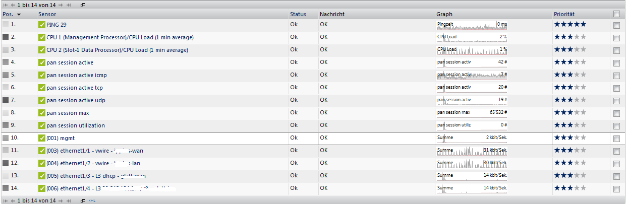Sort table by the Sensor column header
The image size is (626, 204).
tap(47, 14)
